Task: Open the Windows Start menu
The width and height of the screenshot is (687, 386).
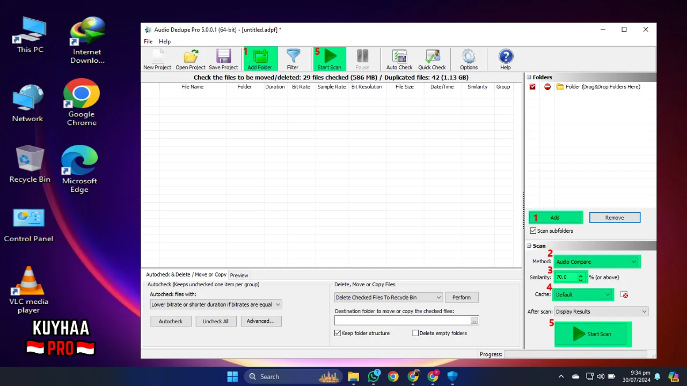Action: tap(232, 376)
